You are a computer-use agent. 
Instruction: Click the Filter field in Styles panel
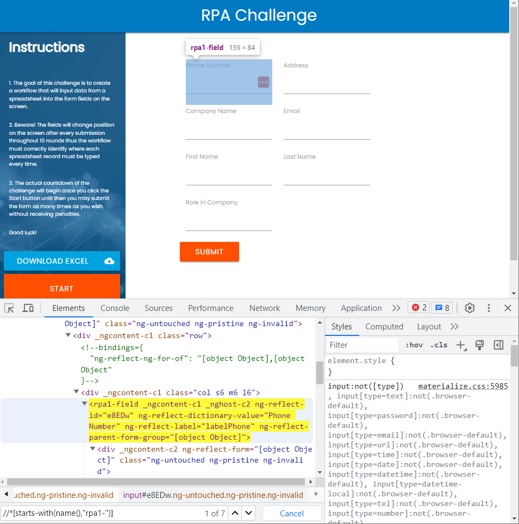[x=361, y=345]
